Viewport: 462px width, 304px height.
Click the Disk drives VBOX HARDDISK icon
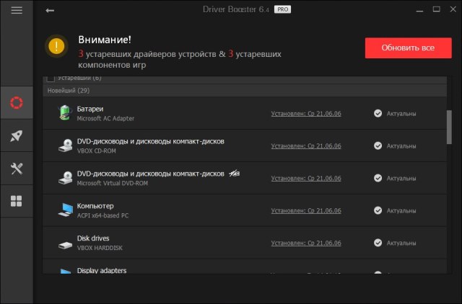64,243
